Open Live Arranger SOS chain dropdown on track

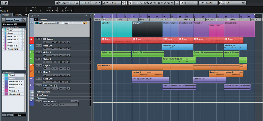click(53, 23)
